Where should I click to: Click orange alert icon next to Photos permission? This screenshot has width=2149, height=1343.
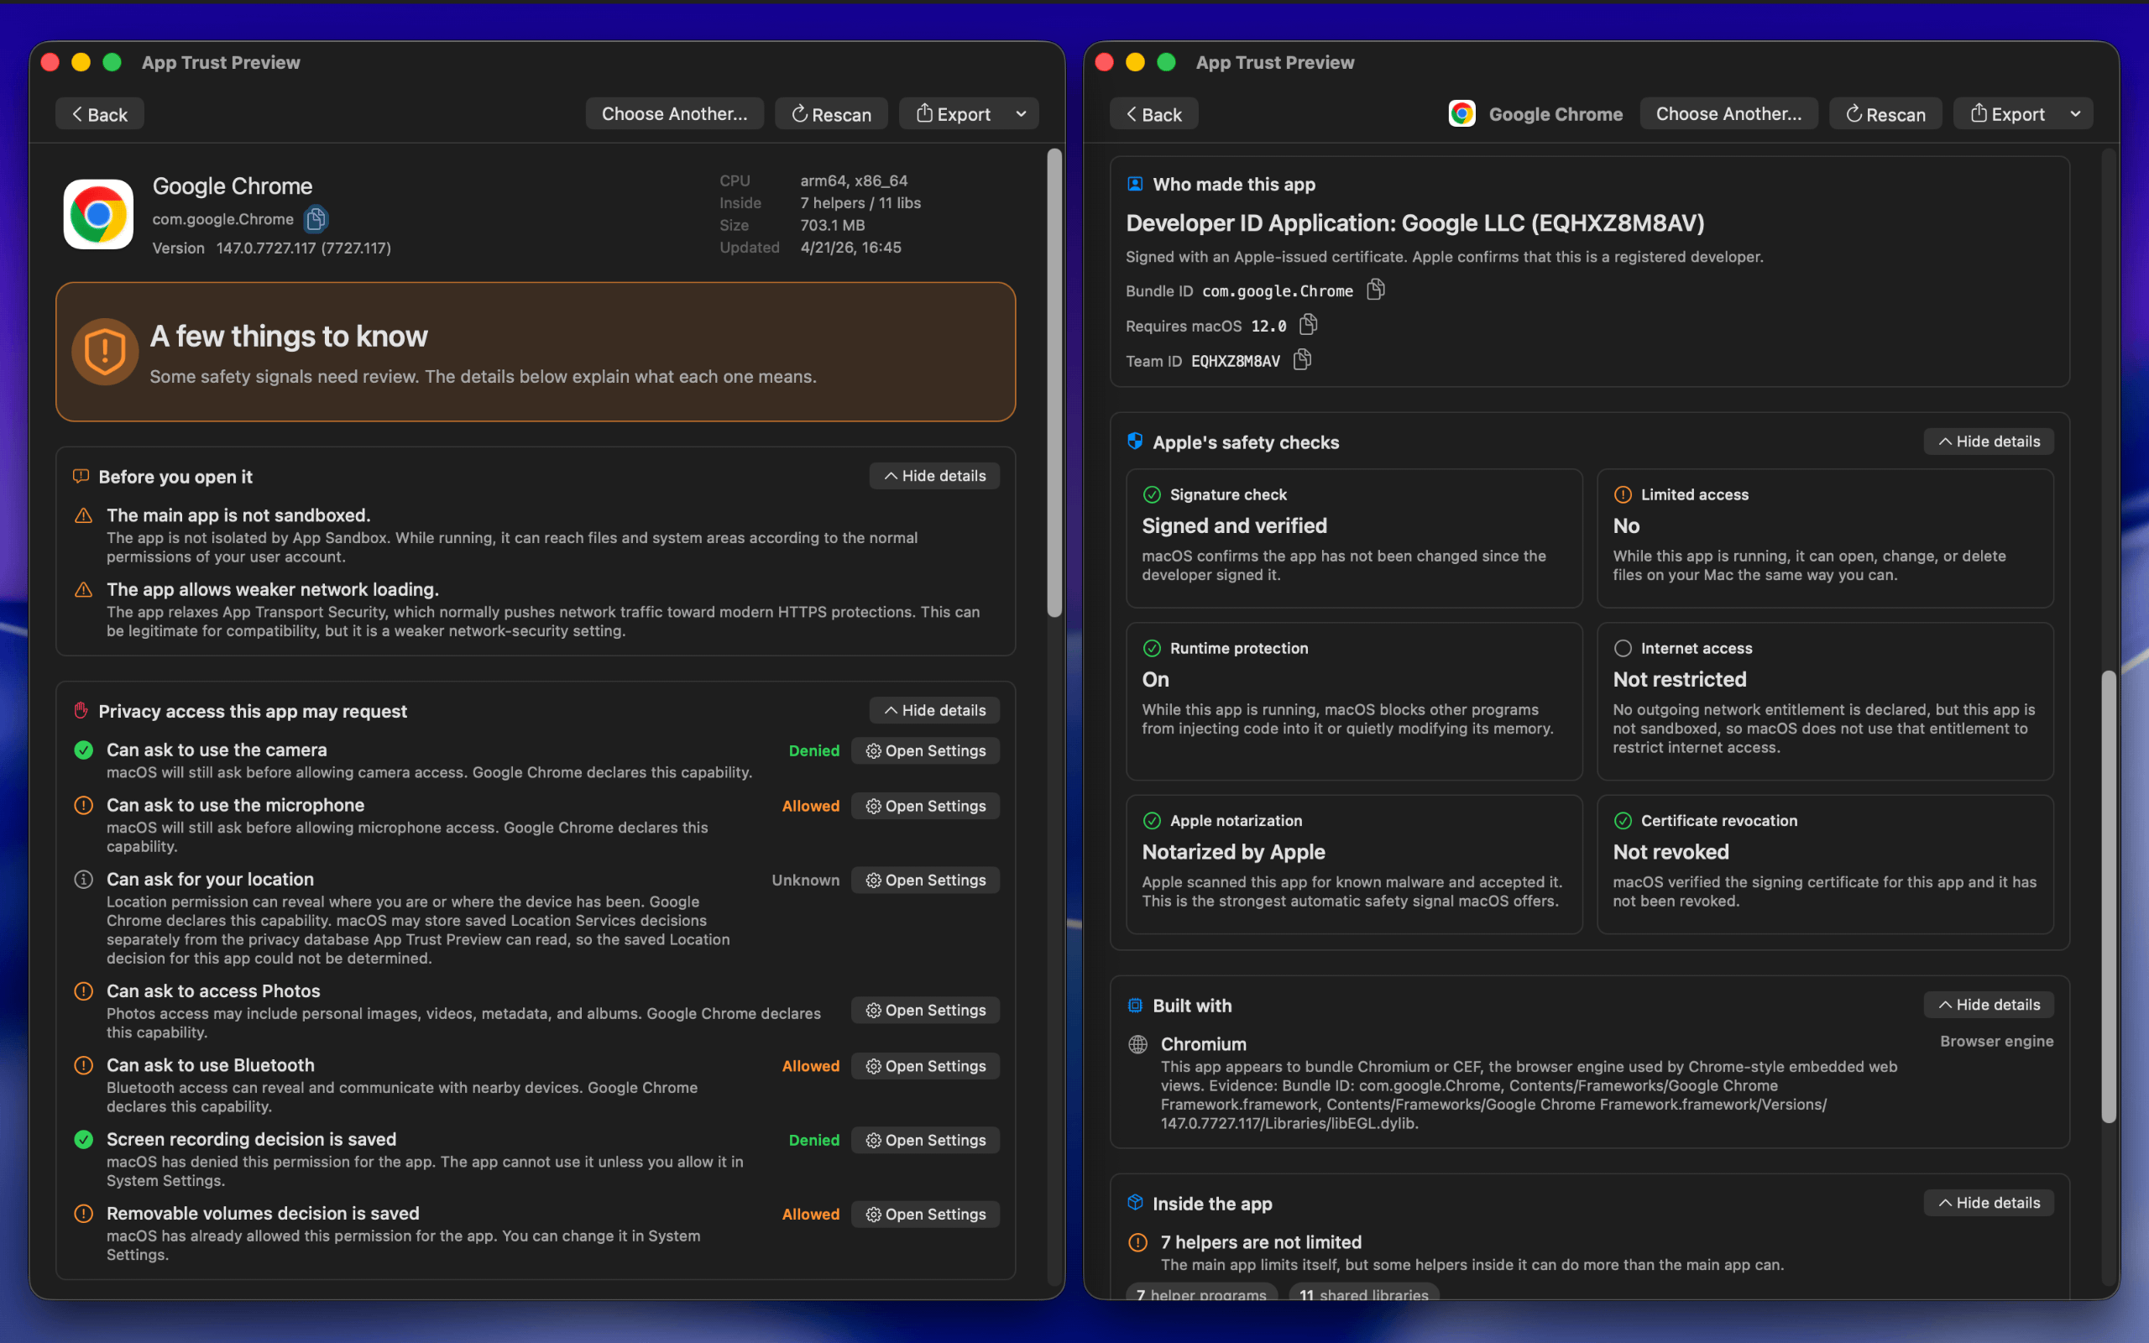[83, 991]
